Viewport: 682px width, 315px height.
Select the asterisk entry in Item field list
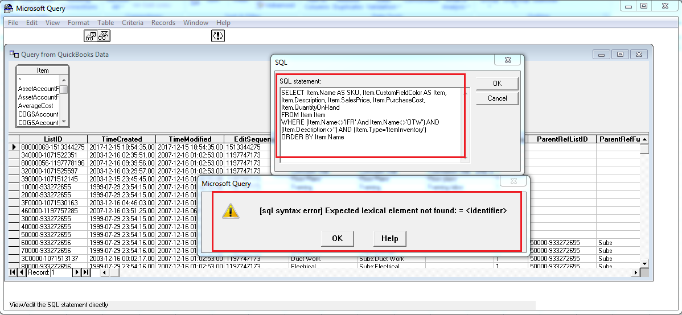[x=38, y=80]
